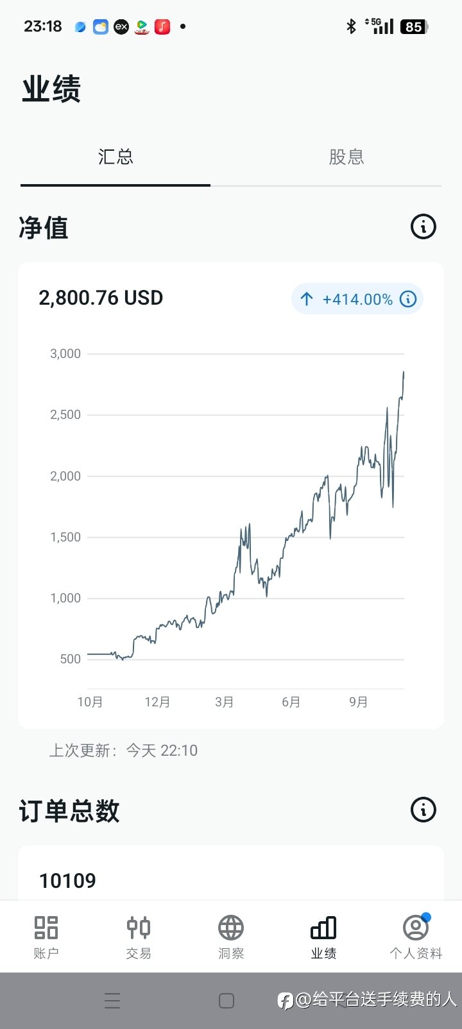
Task: Open the 个人资料 profile icon
Action: pos(415,928)
